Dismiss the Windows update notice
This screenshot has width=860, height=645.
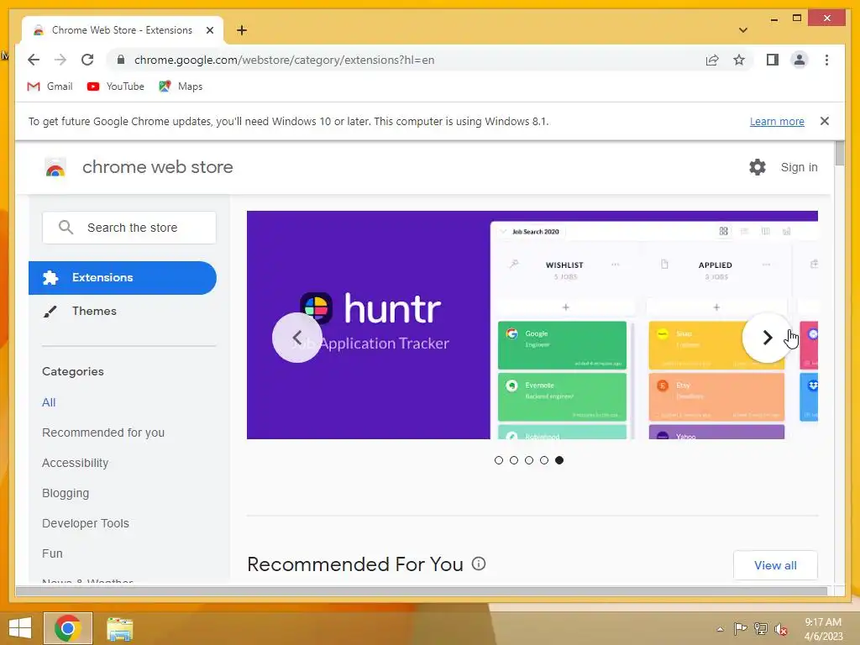(x=825, y=121)
